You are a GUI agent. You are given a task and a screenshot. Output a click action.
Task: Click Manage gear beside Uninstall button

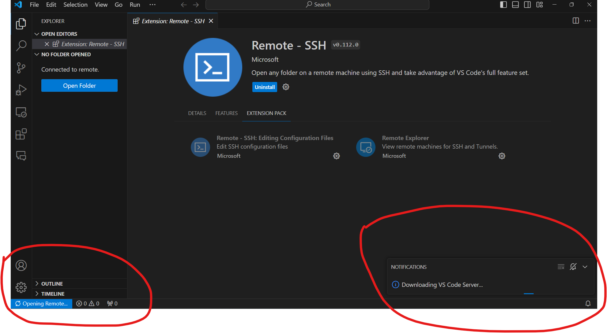point(286,87)
